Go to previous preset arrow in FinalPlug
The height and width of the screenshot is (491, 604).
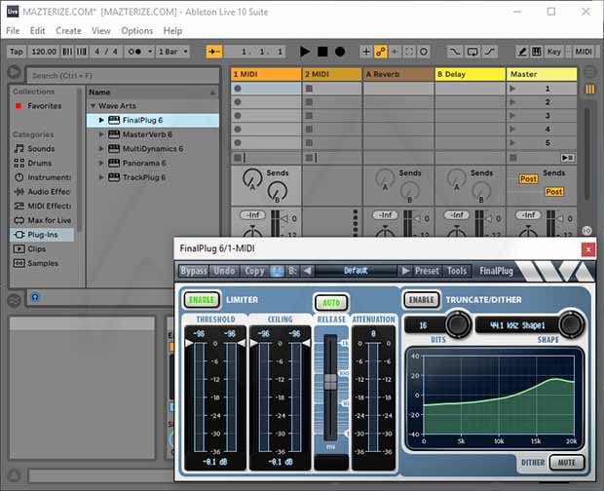click(308, 271)
